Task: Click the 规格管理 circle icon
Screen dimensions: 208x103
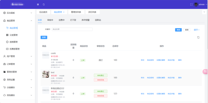Action: click(x=7, y=42)
